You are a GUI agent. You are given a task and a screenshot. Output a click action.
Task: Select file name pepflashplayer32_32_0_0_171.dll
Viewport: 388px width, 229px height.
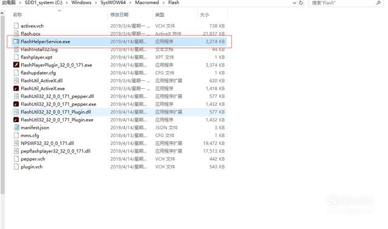click(x=56, y=151)
